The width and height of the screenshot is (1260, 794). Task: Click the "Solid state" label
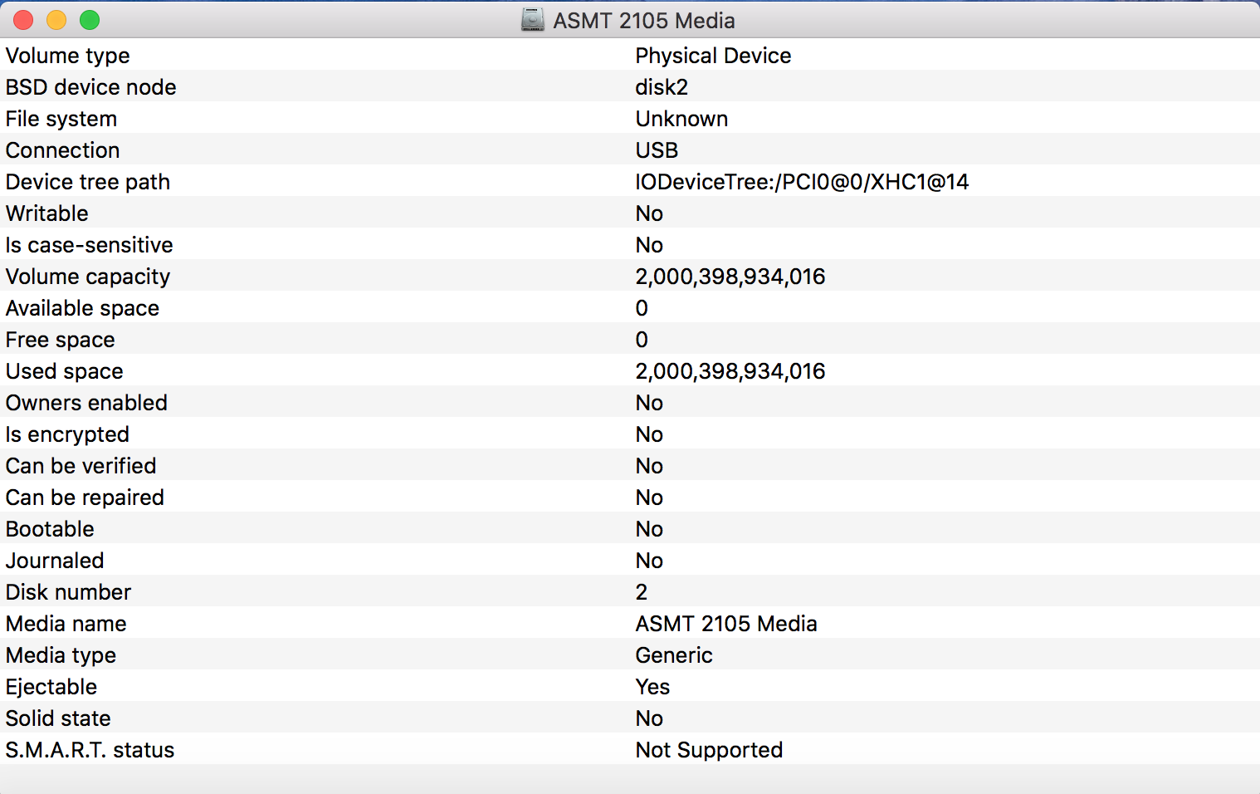pyautogui.click(x=58, y=718)
